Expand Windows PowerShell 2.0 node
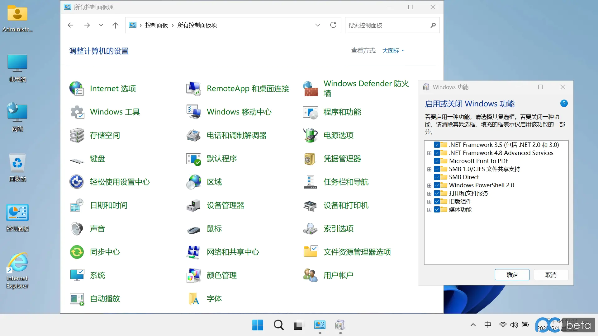Screen dimensions: 598x336 [x=429, y=185]
